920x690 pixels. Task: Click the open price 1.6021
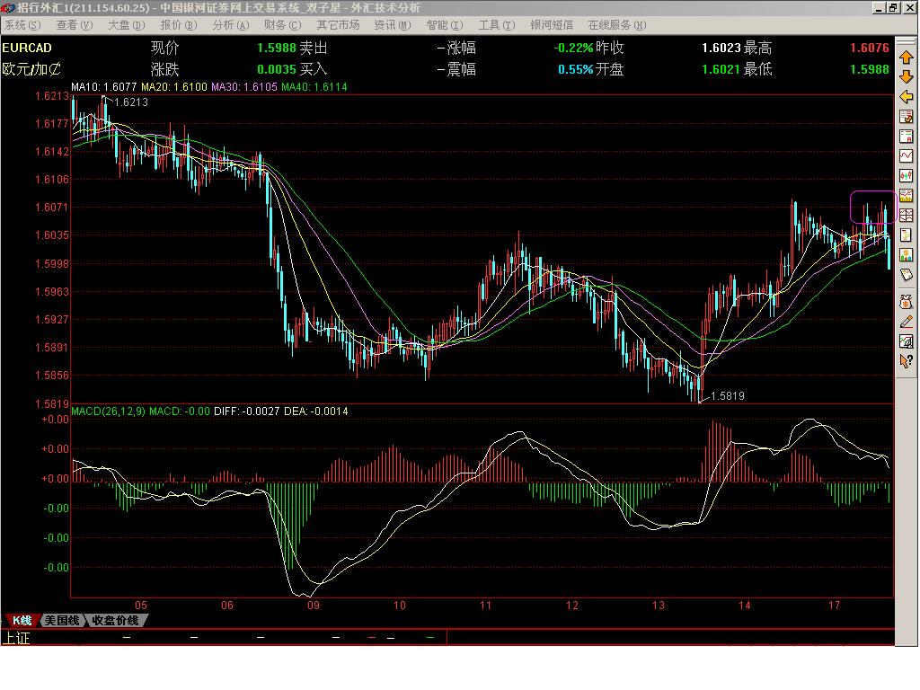721,69
